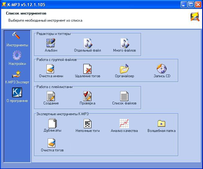Select the Настройки sidebar label
203x169 pixels.
click(x=17, y=64)
